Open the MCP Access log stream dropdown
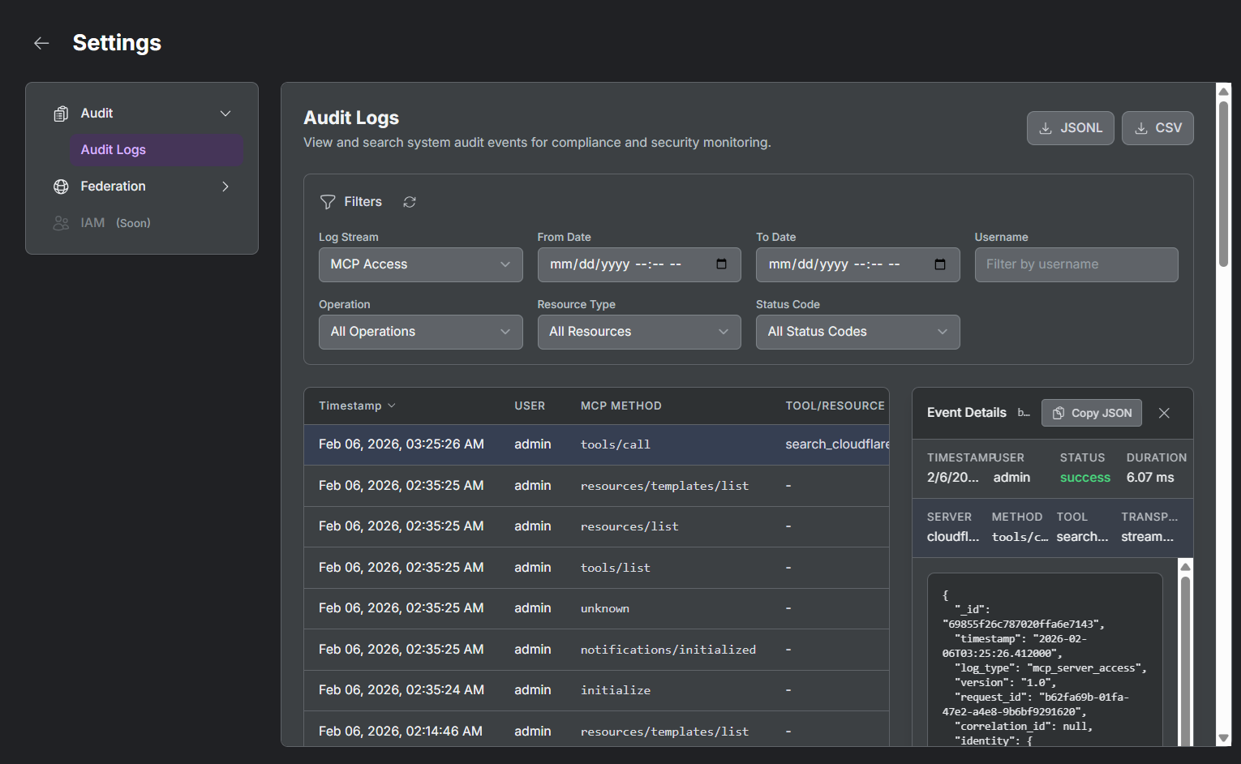1241x764 pixels. point(420,264)
